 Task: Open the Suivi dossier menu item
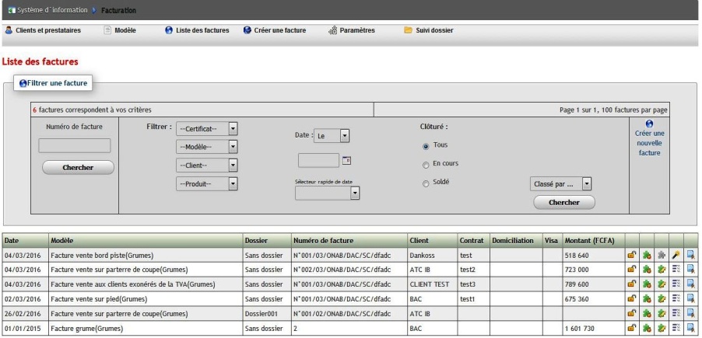point(429,30)
